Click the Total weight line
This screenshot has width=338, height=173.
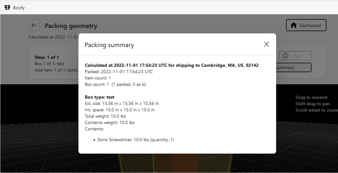(105, 116)
